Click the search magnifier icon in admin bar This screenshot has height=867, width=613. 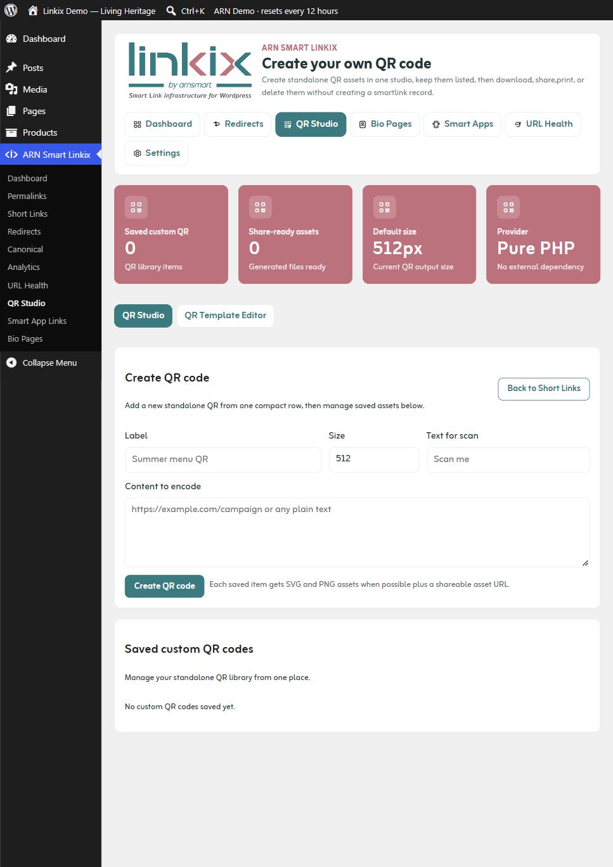click(171, 11)
